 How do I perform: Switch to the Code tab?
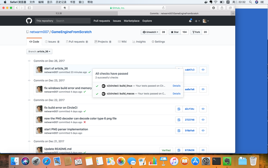point(34,42)
